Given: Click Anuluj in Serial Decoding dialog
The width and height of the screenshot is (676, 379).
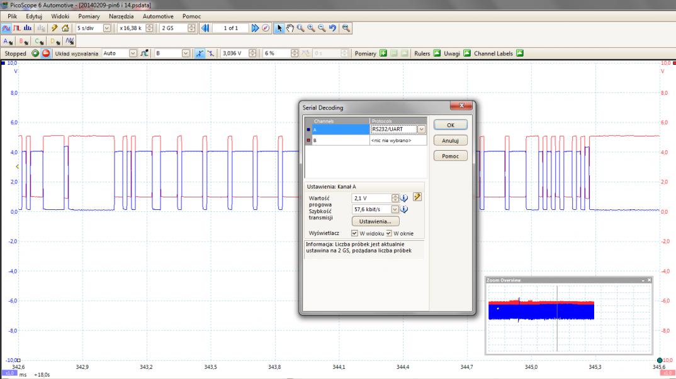Looking at the screenshot, I should click(x=450, y=140).
